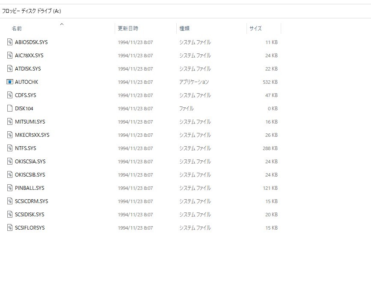Select the MKECR5XX.SYS file name
This screenshot has height=298, width=371.
click(32, 135)
